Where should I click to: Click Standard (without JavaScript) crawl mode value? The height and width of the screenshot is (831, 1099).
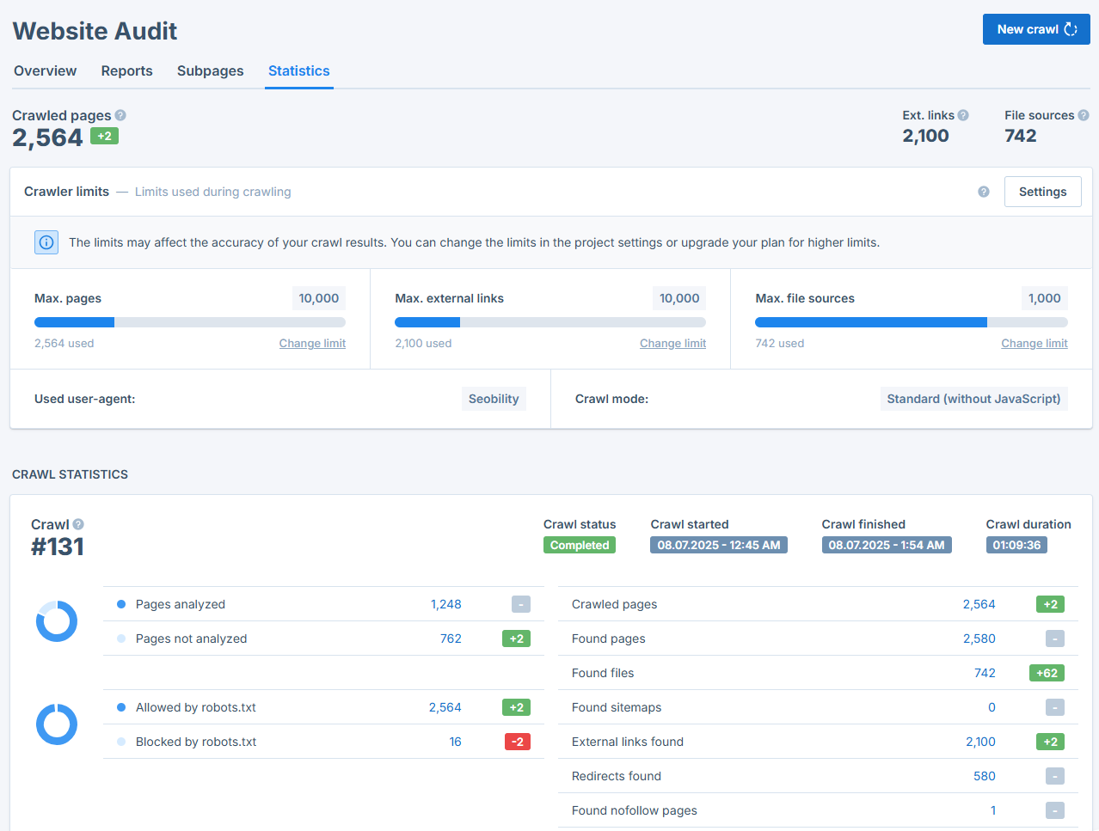(973, 399)
